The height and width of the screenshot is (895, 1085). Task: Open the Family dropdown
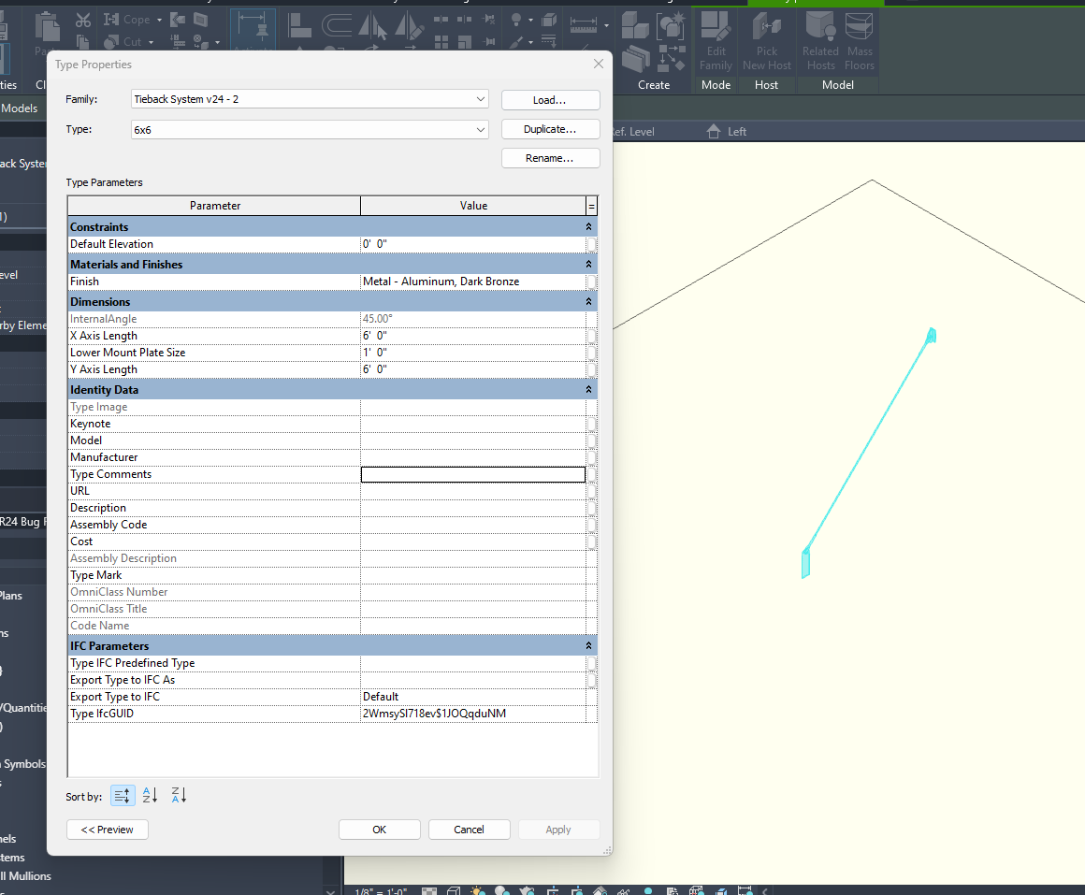coord(479,99)
